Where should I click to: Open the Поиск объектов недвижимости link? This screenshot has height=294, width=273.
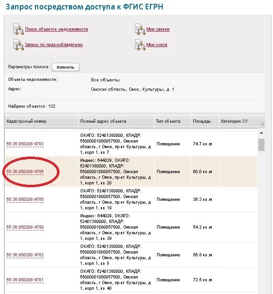tap(57, 29)
